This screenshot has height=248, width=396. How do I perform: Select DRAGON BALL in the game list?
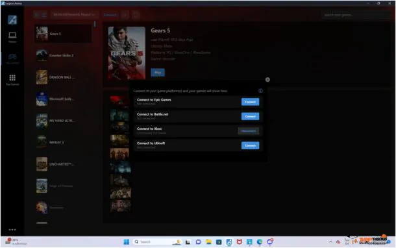[x=63, y=77]
